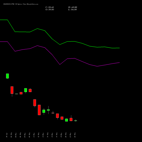Click the 20 May date label
Image resolution: width=142 pixels, height=142 pixels.
[x=66, y=135]
